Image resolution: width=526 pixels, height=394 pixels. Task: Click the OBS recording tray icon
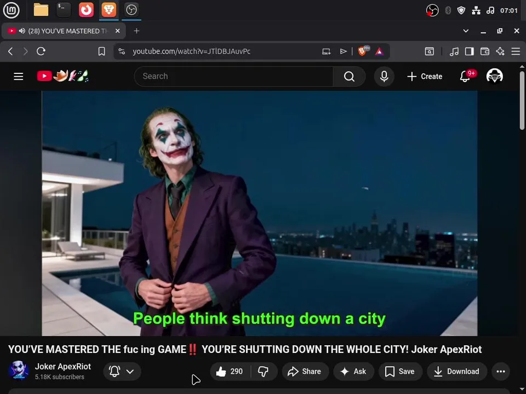coord(432,10)
